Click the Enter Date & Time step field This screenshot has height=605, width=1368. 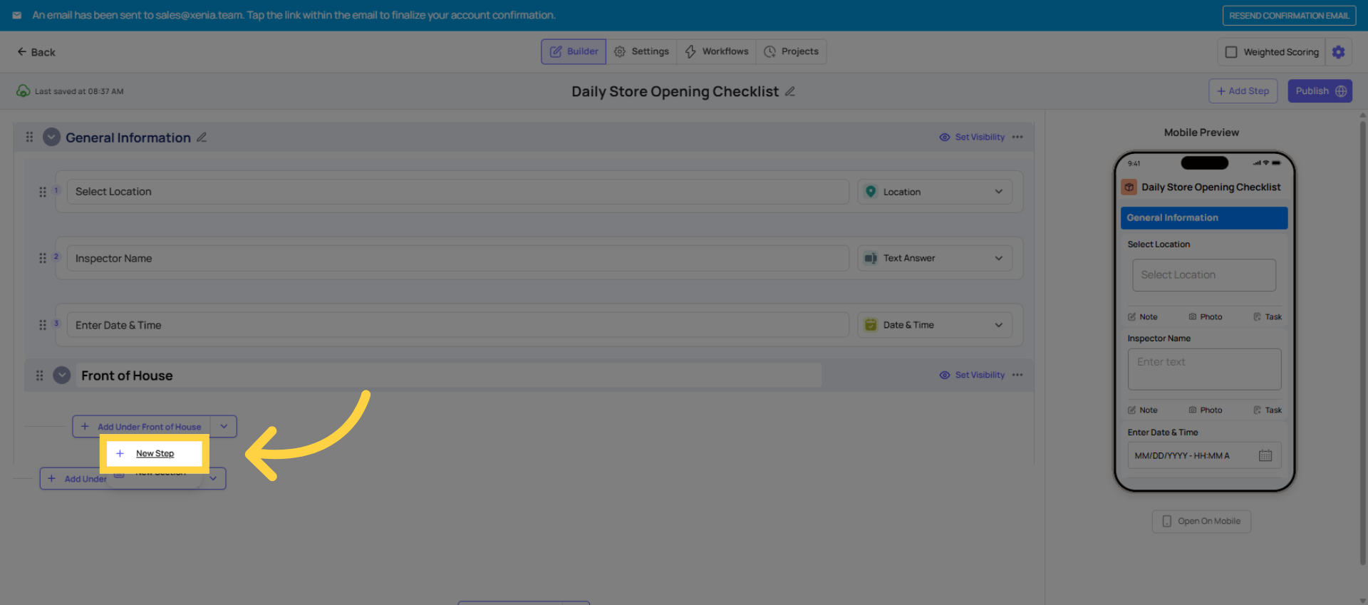[457, 325]
